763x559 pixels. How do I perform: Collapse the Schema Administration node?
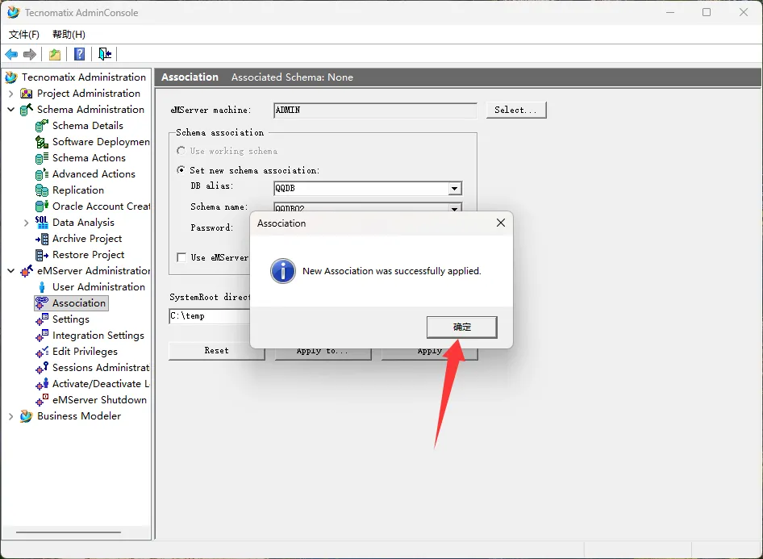10,110
